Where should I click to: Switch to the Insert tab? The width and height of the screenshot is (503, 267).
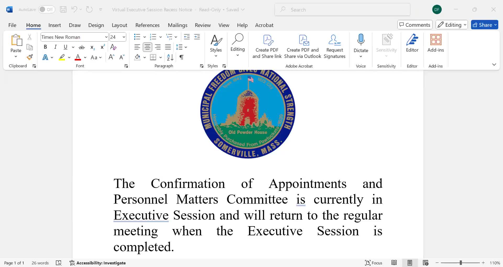pyautogui.click(x=54, y=25)
